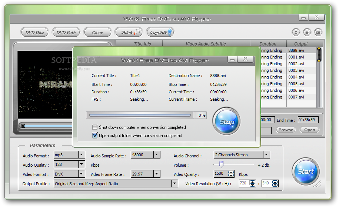The width and height of the screenshot is (339, 207).
Task: Click the blue Start button
Action: [x=306, y=171]
